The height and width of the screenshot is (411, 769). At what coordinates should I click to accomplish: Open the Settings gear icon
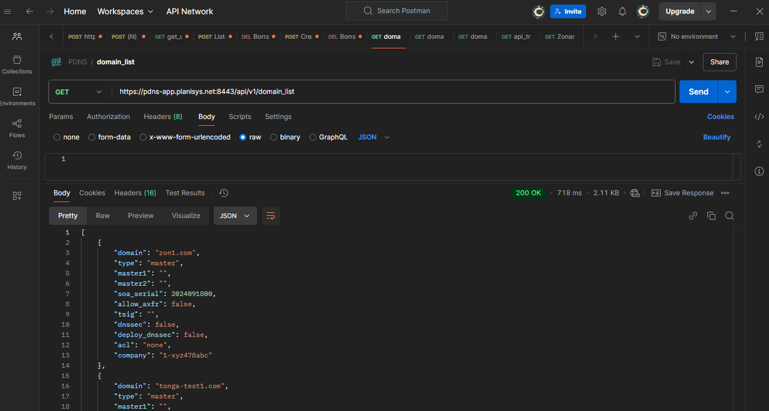(602, 11)
